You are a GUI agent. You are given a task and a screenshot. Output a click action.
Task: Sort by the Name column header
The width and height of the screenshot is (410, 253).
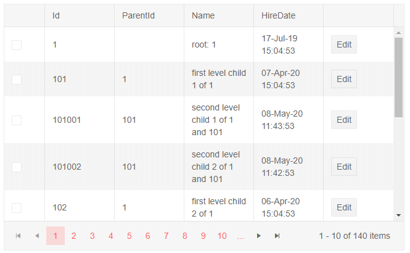click(x=203, y=15)
